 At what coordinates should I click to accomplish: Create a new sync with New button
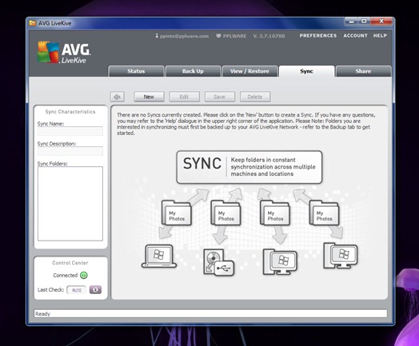(149, 97)
